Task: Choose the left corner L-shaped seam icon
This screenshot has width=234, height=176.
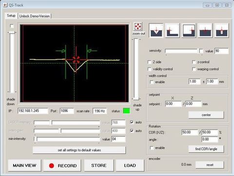Action: click(x=173, y=31)
